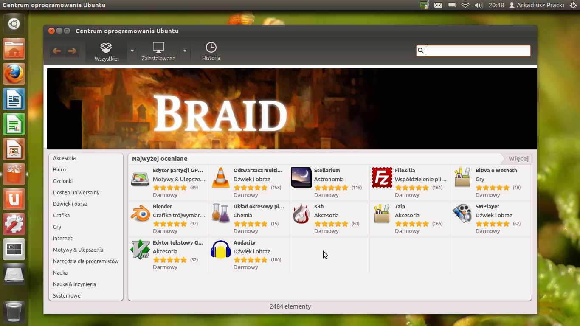Select the FileZilla red icon
The height and width of the screenshot is (326, 580).
(x=382, y=177)
